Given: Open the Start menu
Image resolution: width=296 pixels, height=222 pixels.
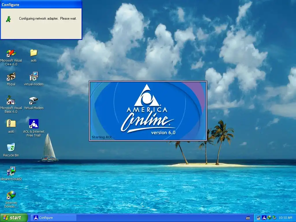Looking at the screenshot, I should pos(14,218).
